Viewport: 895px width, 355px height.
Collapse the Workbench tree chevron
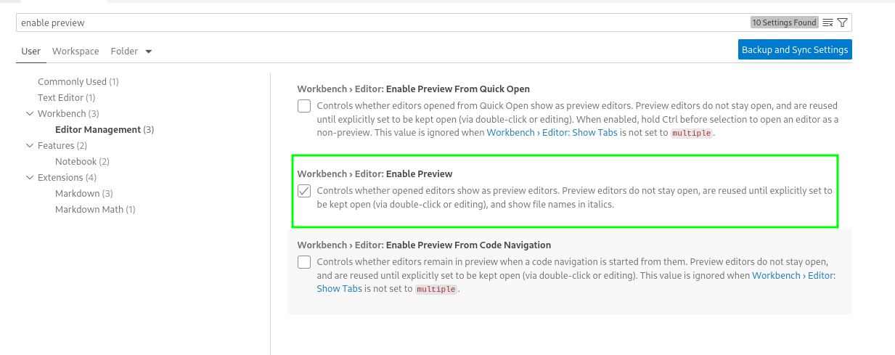point(30,114)
